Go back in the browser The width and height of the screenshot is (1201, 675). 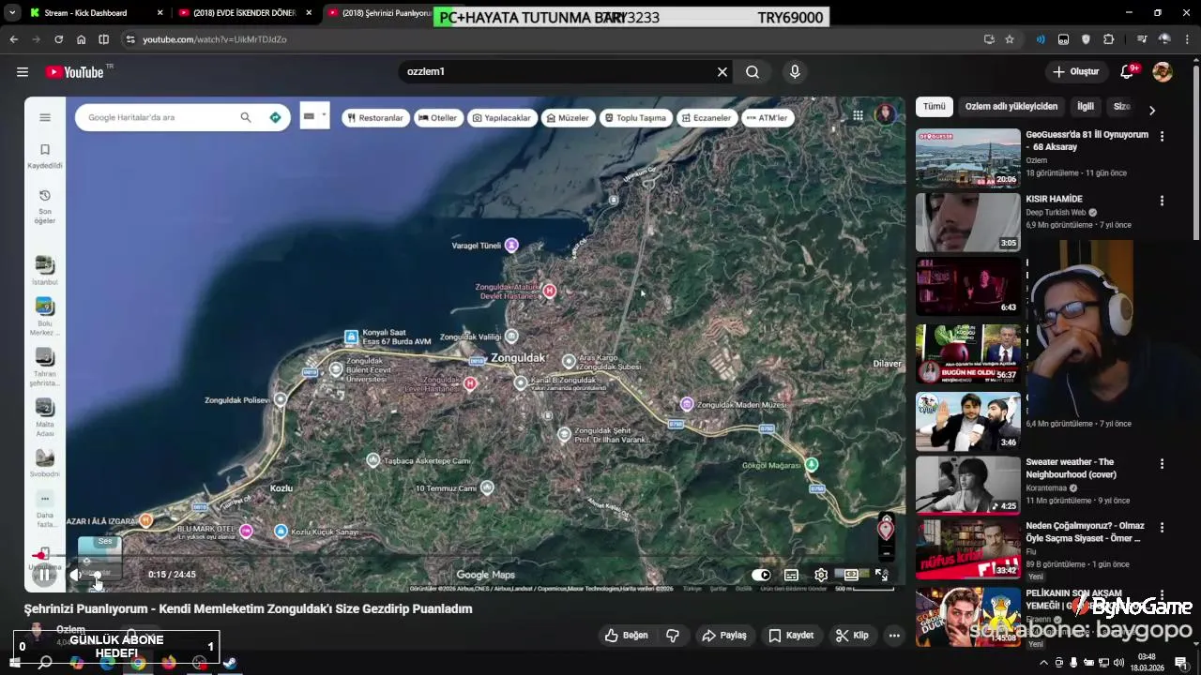[13, 39]
